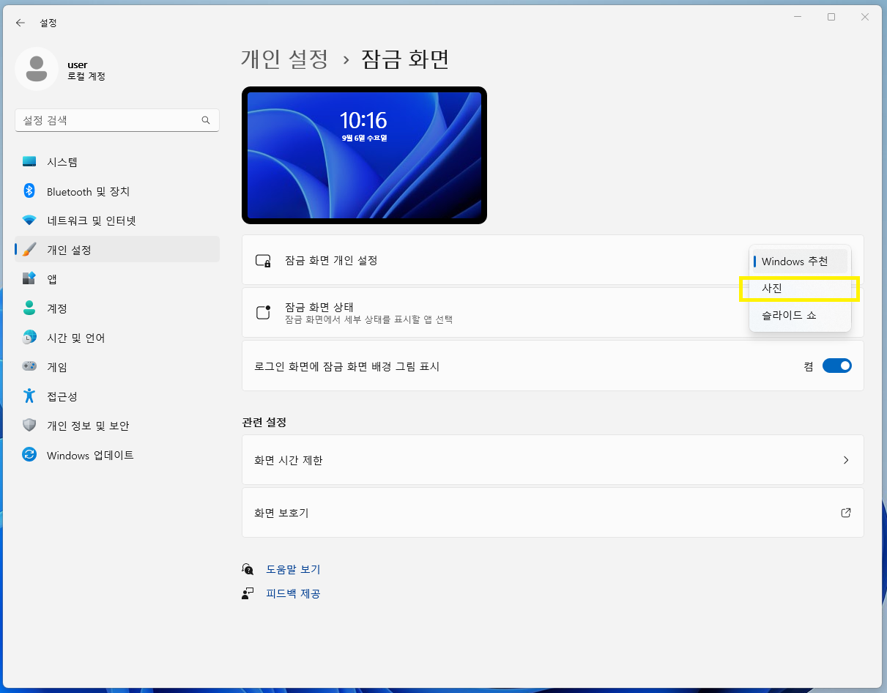Click the Bluetooth icon in sidebar

pyautogui.click(x=29, y=191)
